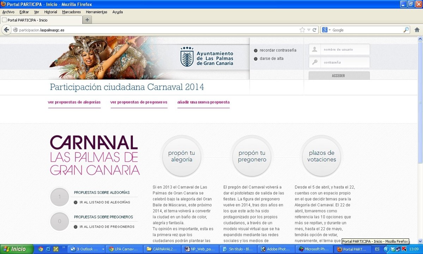Open the 'ver propuestas de alegorías' link
Image resolution: width=423 pixels, height=254 pixels.
(x=74, y=102)
